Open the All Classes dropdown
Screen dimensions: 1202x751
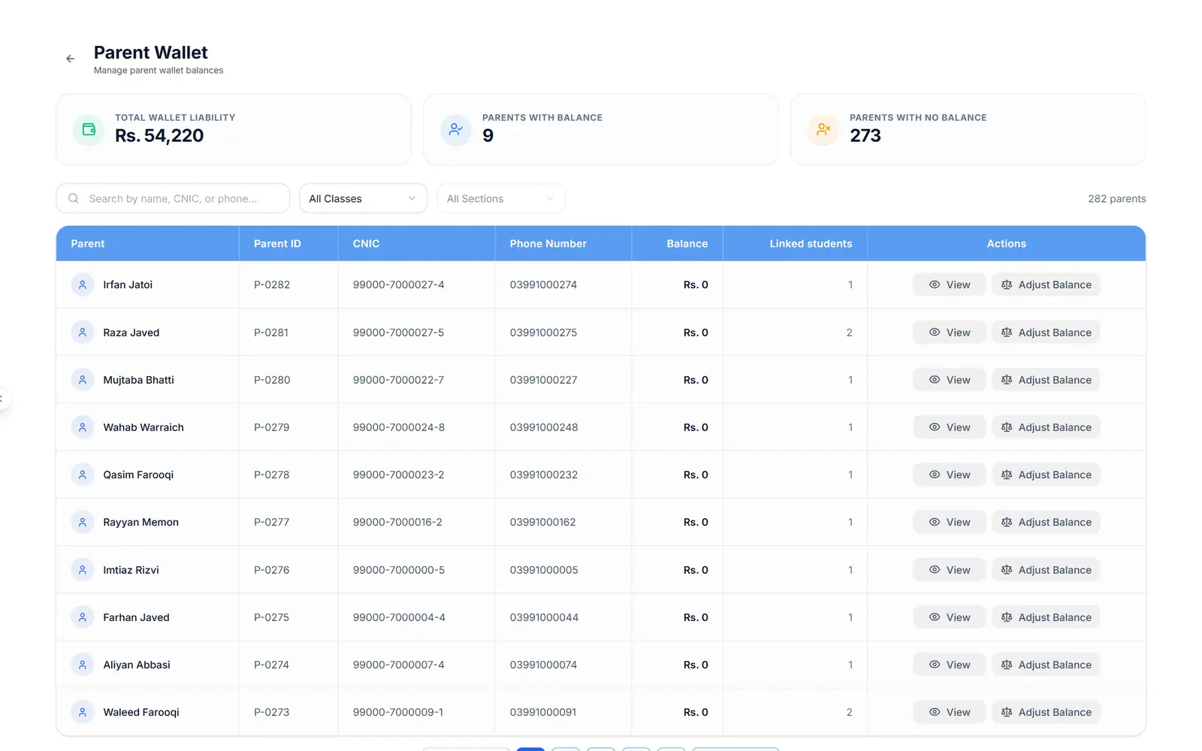[x=364, y=198]
